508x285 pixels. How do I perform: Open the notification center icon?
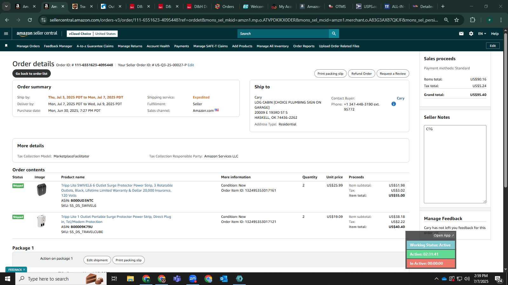tap(498, 279)
